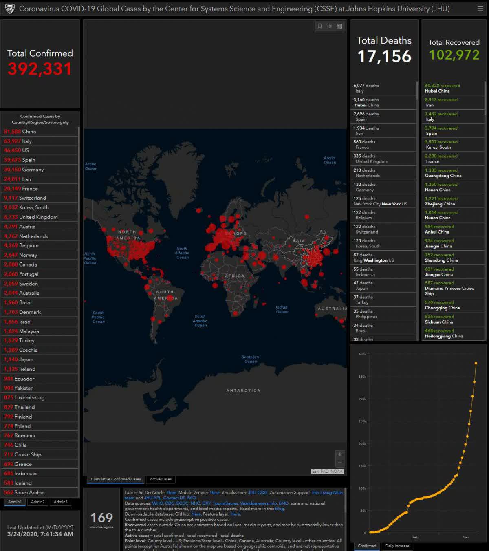Screen dimensions: 489x551
Task: Open the basemap gallery grid icon
Action: (x=339, y=26)
